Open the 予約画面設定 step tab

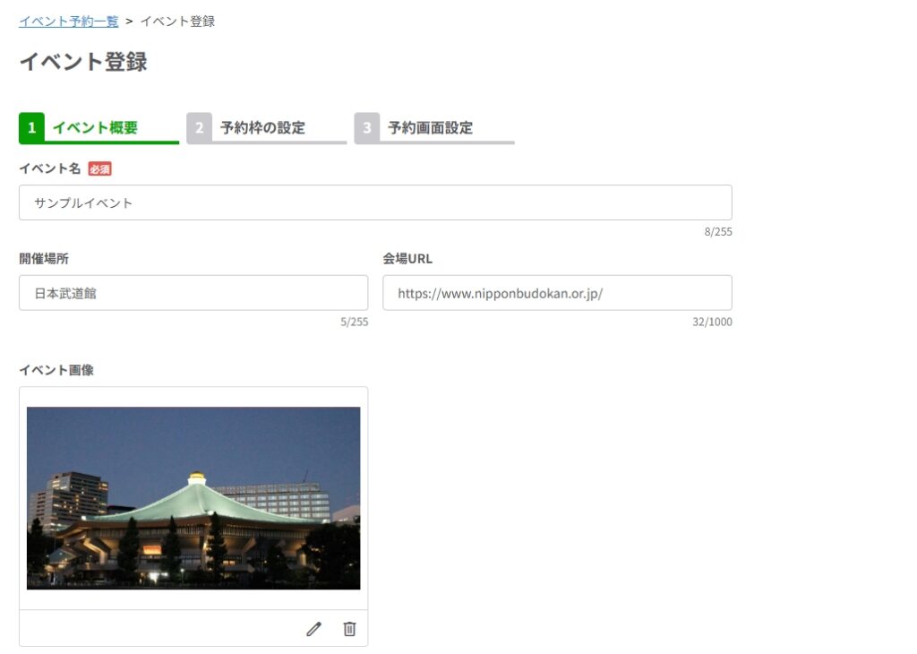[x=430, y=128]
